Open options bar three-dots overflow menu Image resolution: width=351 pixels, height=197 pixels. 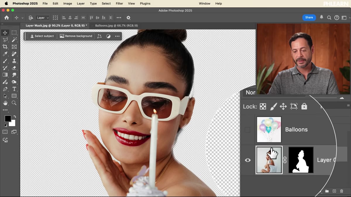pos(119,18)
